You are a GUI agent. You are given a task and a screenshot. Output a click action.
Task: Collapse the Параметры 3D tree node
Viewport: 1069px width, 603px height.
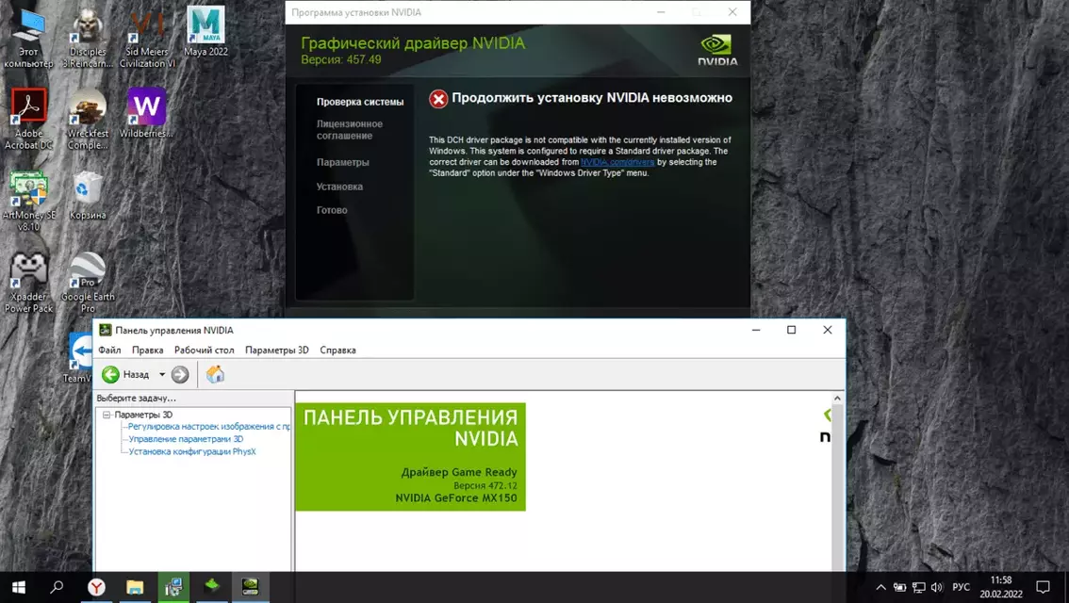pos(107,415)
